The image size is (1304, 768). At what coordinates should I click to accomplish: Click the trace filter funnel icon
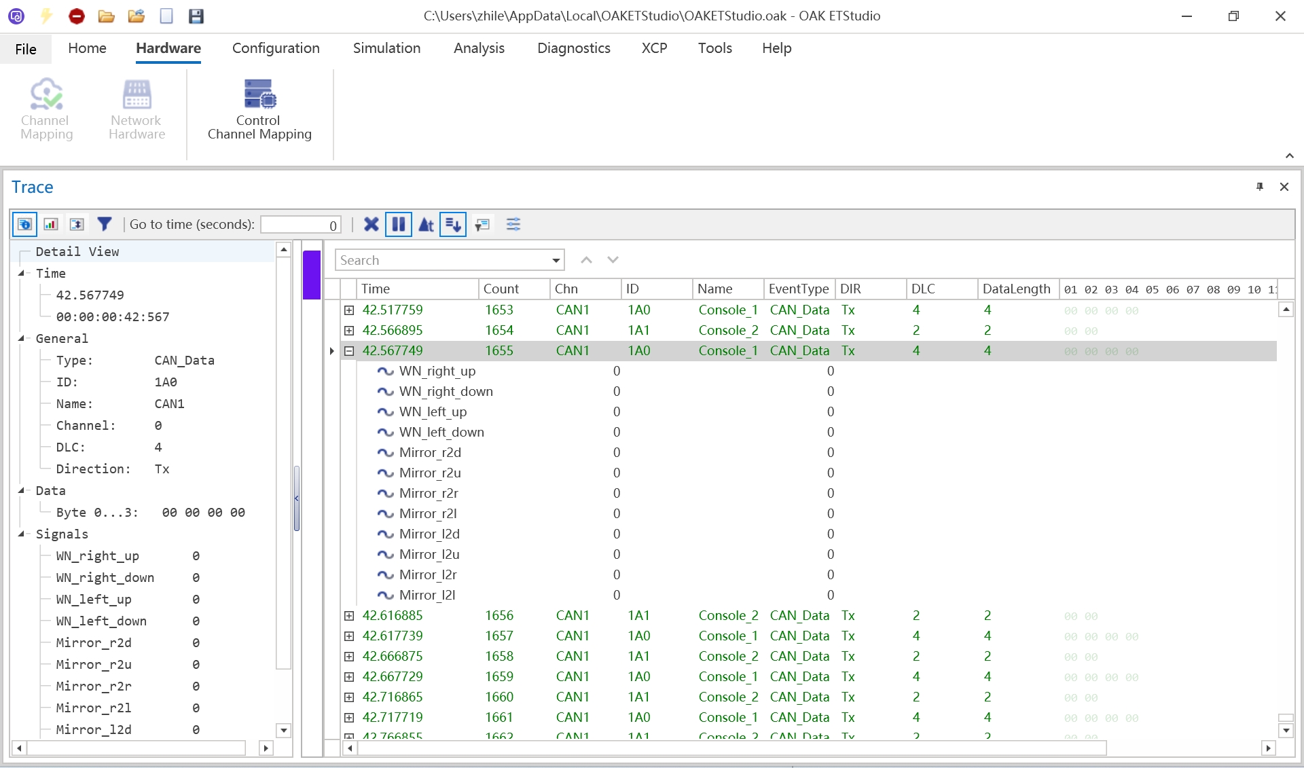coord(104,224)
